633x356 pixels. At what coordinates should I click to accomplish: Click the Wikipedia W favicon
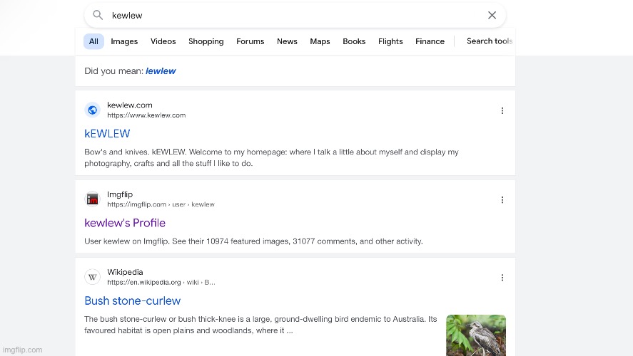(93, 277)
